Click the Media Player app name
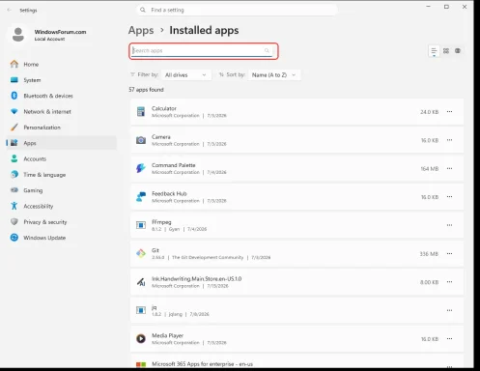The width and height of the screenshot is (480, 371). [x=167, y=335]
